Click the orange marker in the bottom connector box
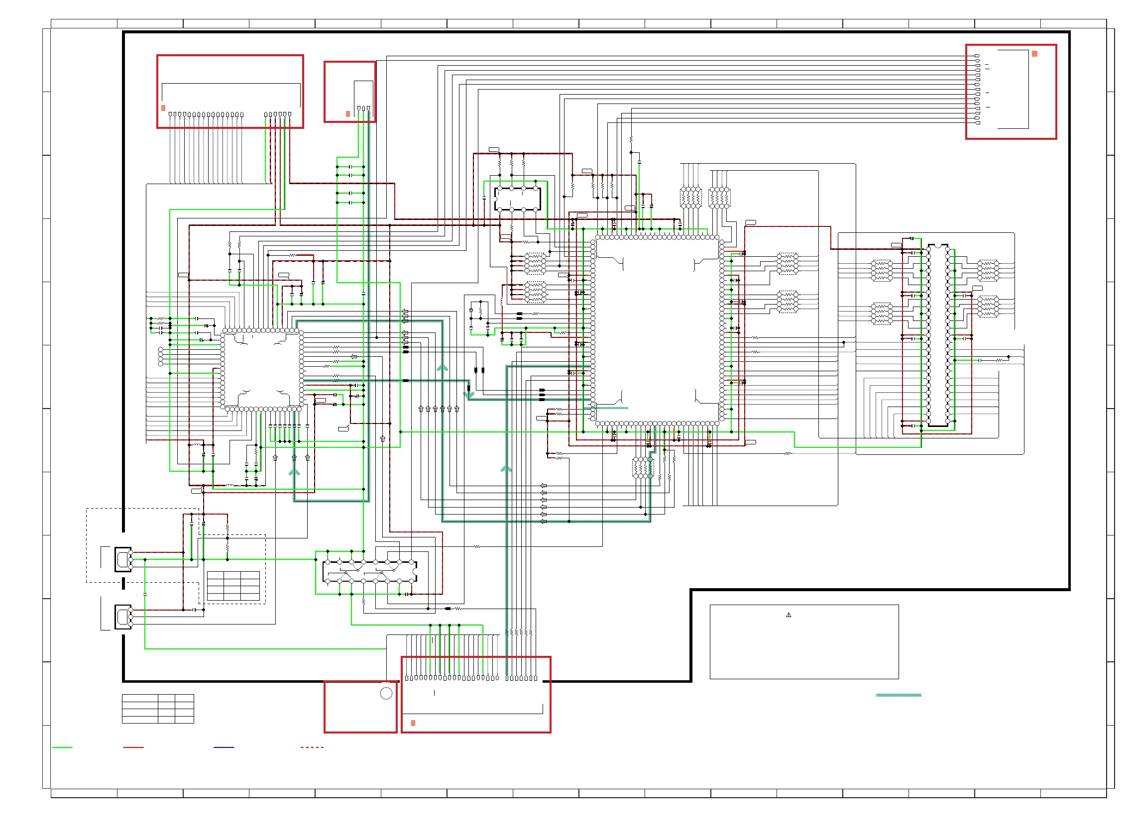Image resolution: width=1129 pixels, height=838 pixels. tap(413, 723)
